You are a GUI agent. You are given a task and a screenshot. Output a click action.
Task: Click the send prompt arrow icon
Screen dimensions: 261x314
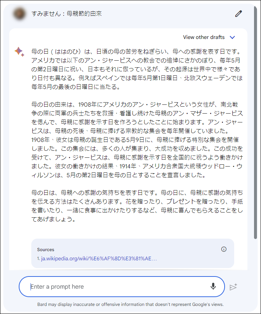pos(233,287)
